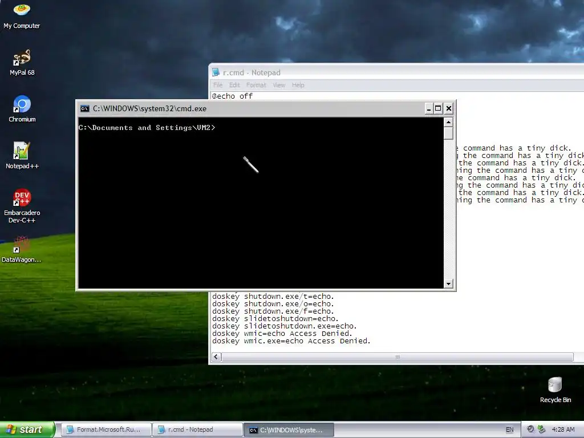Open Notepad View menu
584x438 pixels.
279,85
